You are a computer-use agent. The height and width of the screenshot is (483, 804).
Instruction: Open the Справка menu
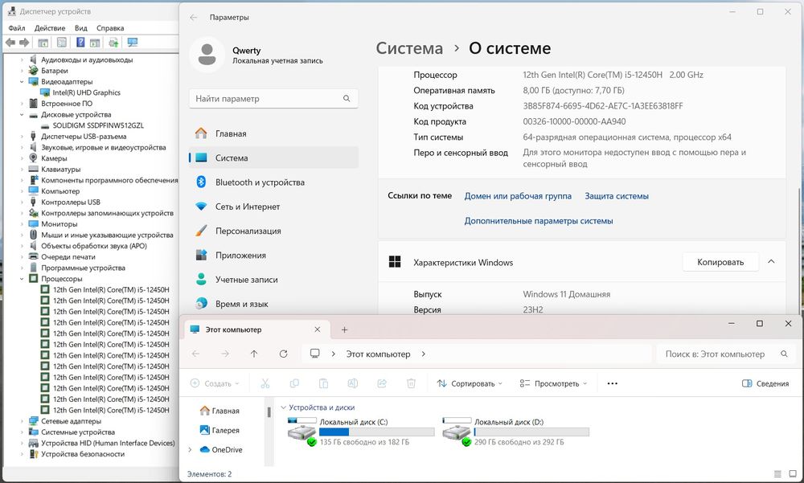[110, 28]
